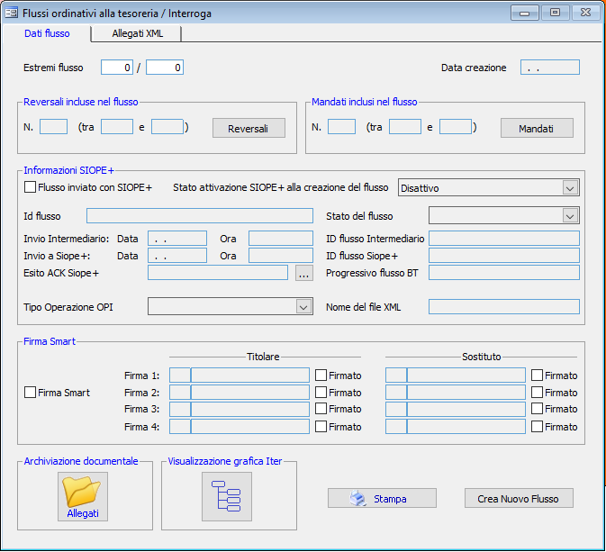606x552 pixels.
Task: Maximize the Flussi ordinativi window
Action: [x=555, y=14]
